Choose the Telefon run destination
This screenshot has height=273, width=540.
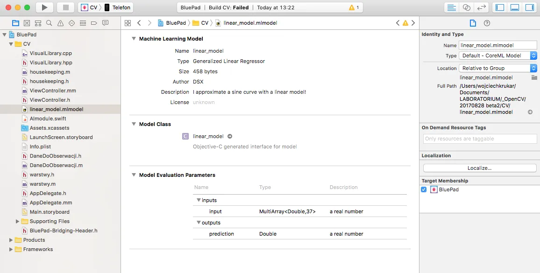(x=118, y=7)
